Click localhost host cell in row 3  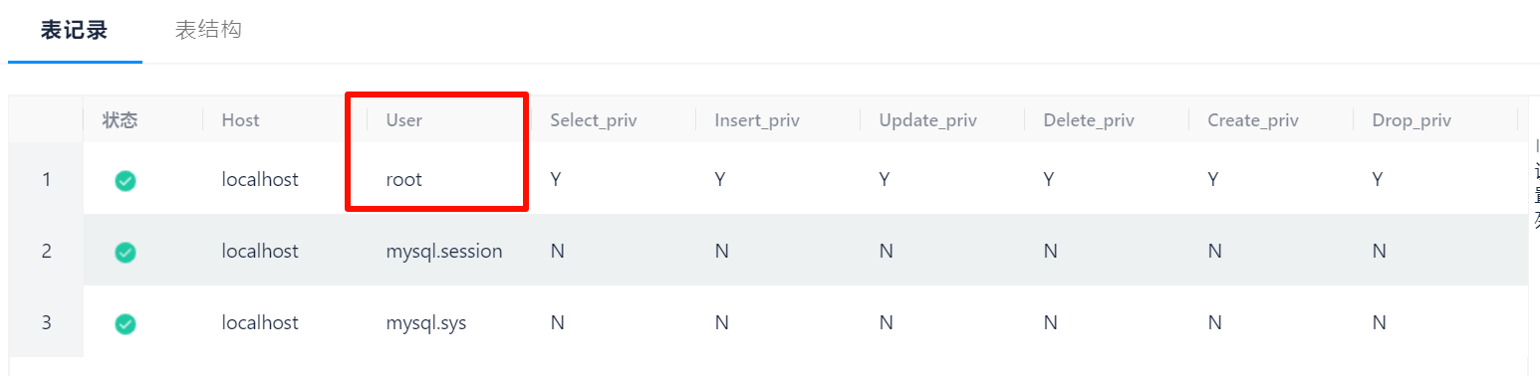(260, 323)
